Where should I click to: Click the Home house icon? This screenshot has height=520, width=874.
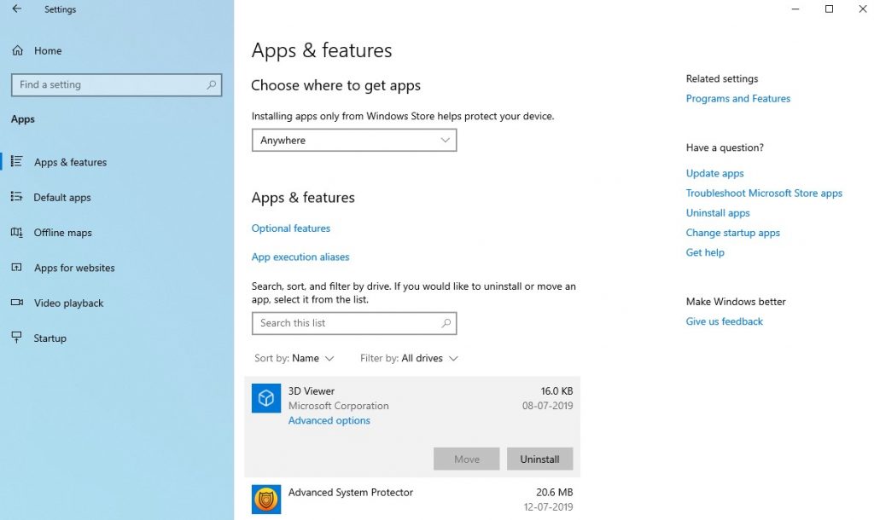click(18, 50)
